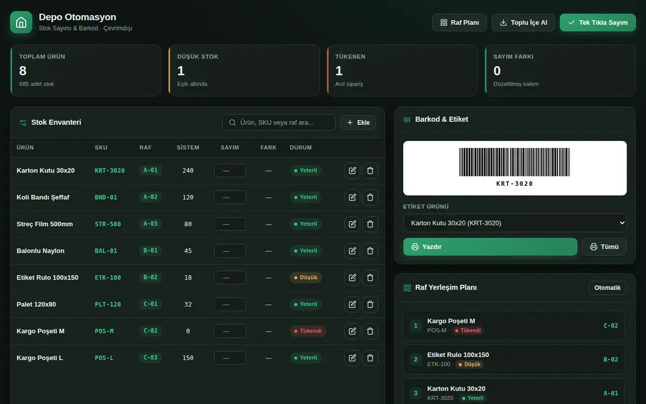Delete the Streç Film 500mm row
This screenshot has height=404, width=646.
coord(370,224)
